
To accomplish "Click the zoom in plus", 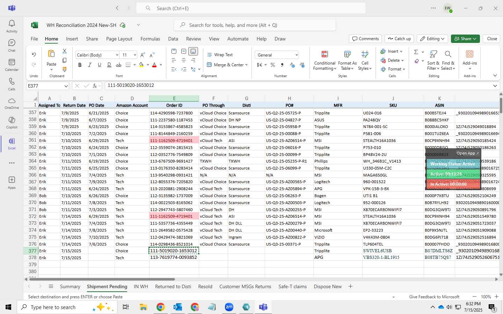I will click(496, 297).
